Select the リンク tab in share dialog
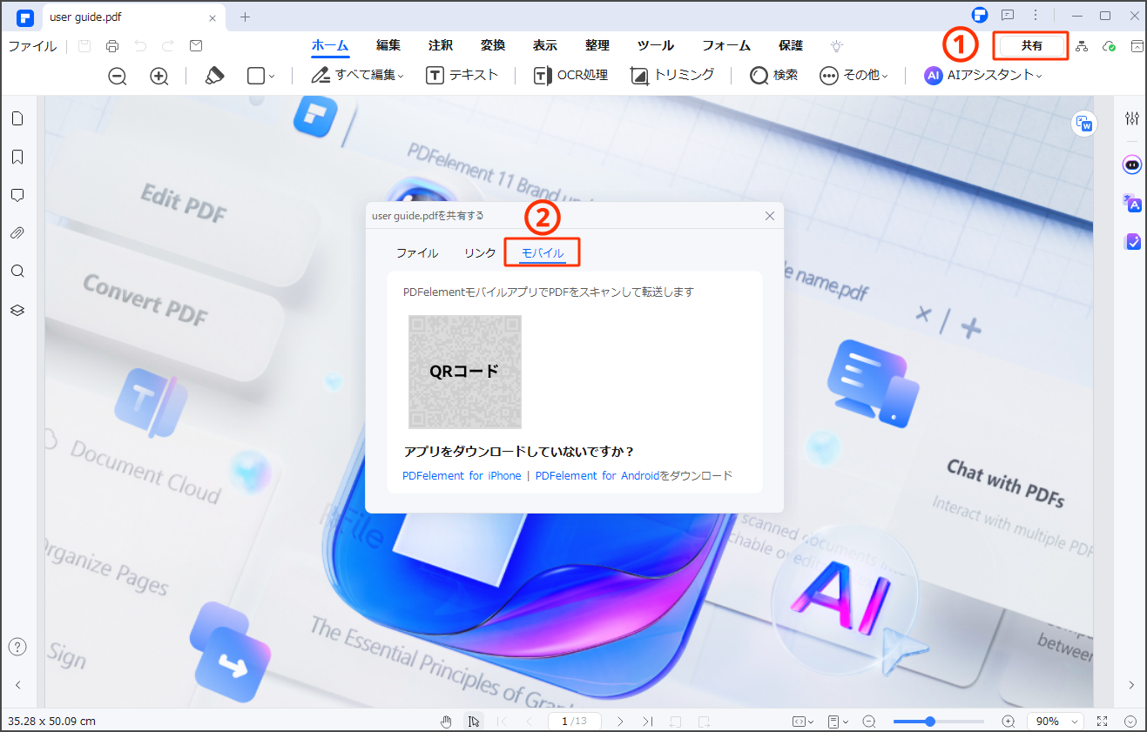Image resolution: width=1147 pixels, height=732 pixels. tap(480, 253)
